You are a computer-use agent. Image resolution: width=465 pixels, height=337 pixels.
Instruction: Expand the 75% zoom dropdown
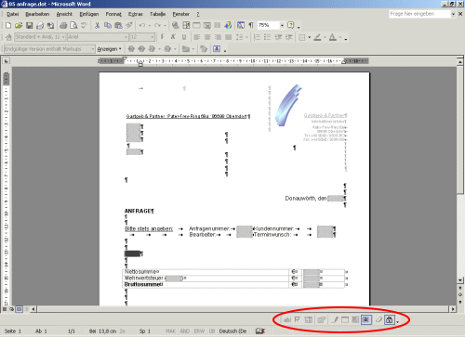[x=282, y=25]
